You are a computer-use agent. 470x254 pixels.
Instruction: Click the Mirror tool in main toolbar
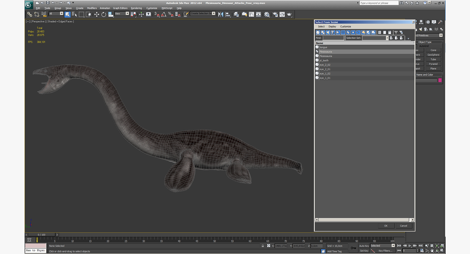220,14
